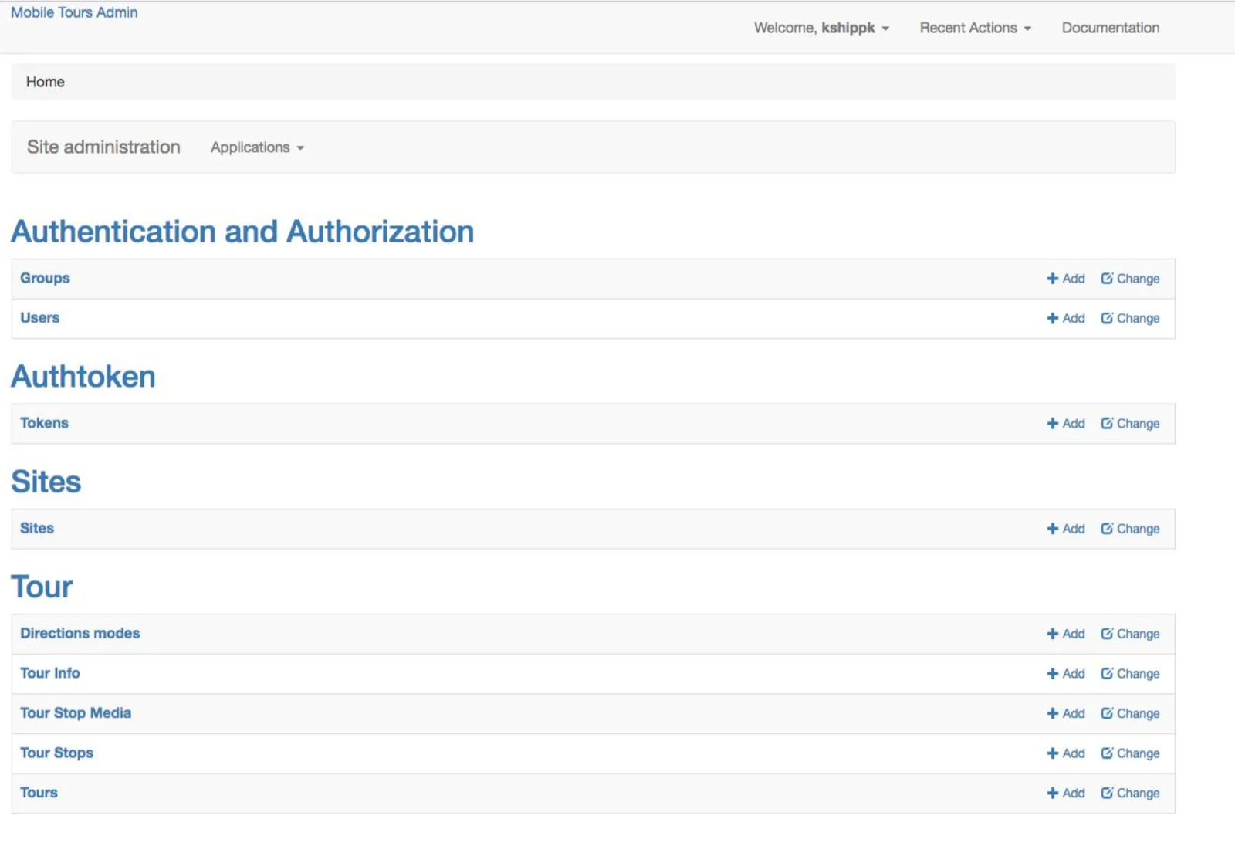This screenshot has height=863, width=1235.
Task: Open the Applications dropdown menu
Action: coord(257,147)
